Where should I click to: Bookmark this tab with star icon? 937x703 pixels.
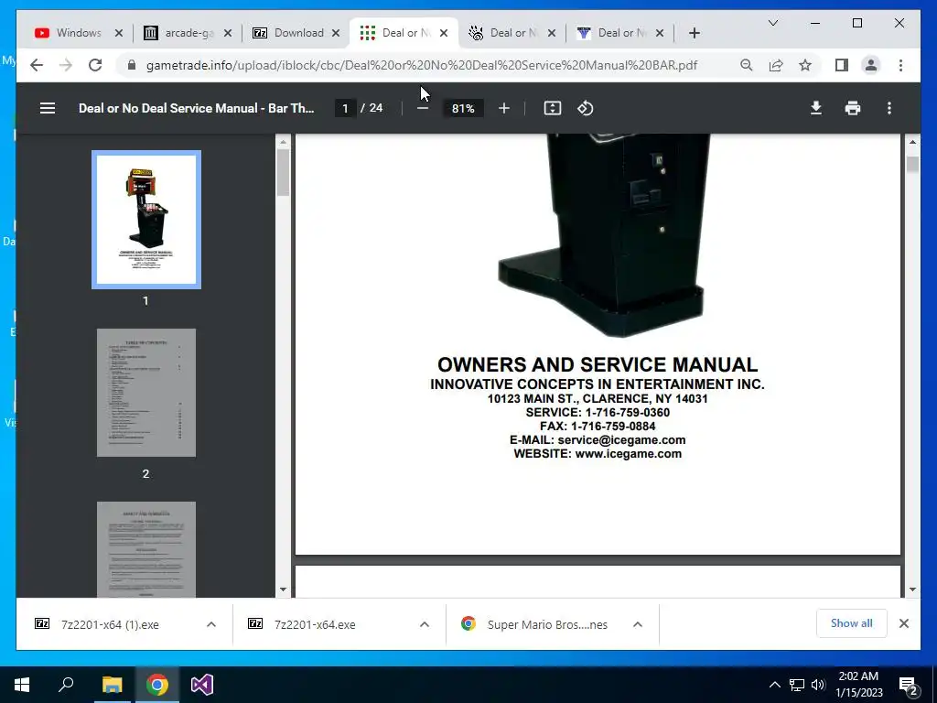tap(805, 65)
